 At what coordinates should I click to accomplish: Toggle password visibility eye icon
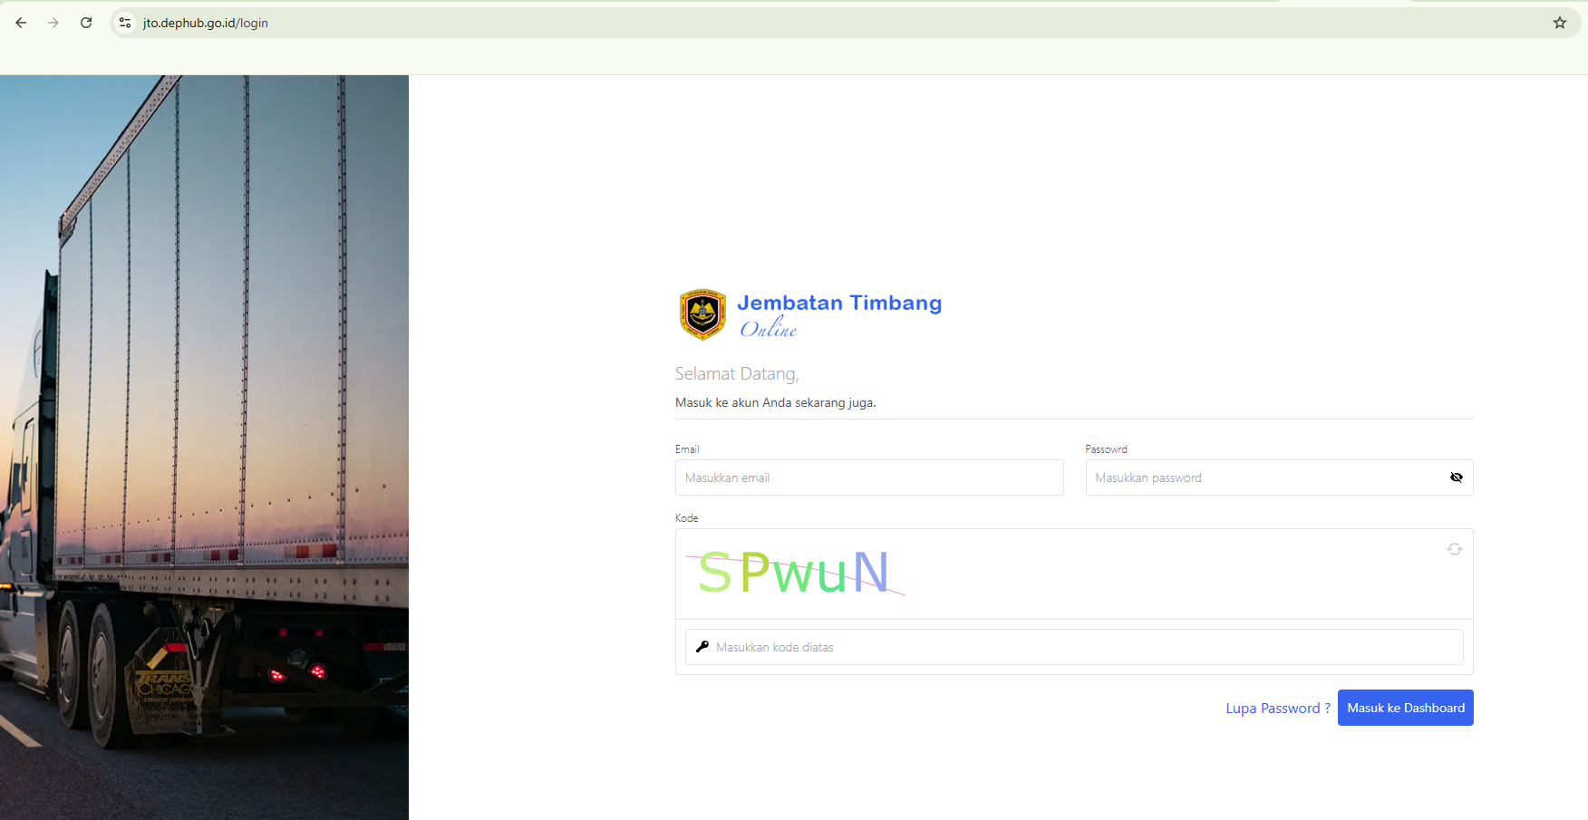[1456, 478]
